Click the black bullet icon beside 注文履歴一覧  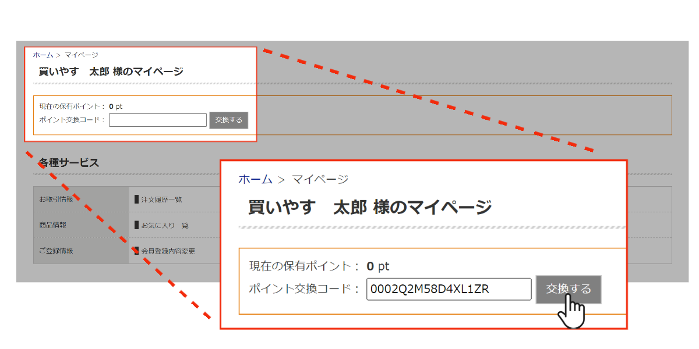pyautogui.click(x=136, y=200)
